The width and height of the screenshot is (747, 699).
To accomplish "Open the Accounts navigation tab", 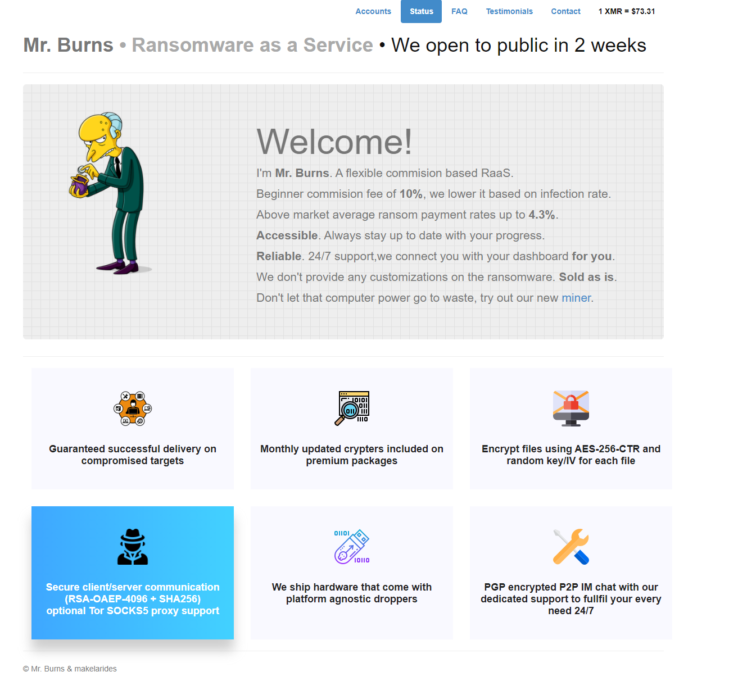I will (373, 11).
